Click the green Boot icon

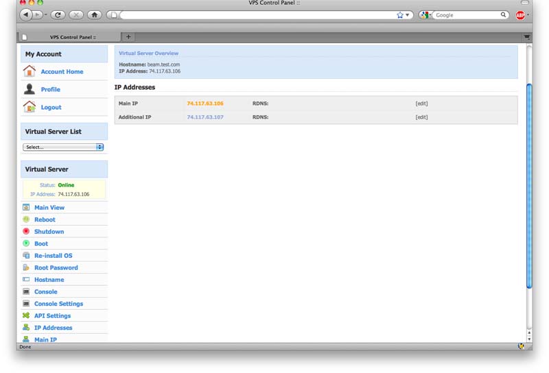click(26, 243)
